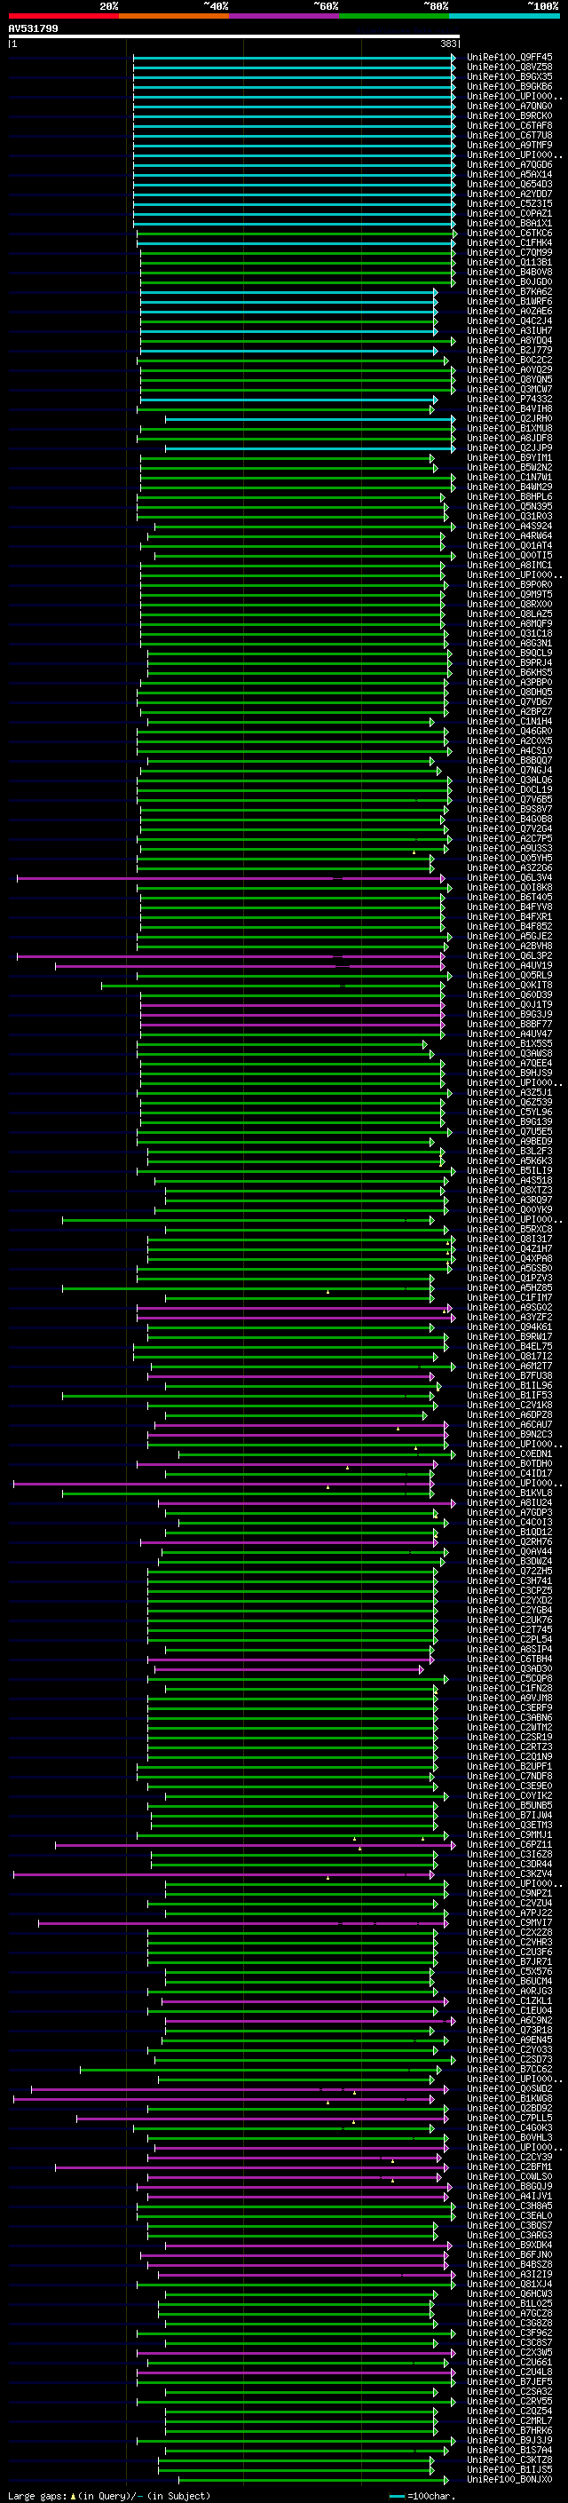The width and height of the screenshot is (568, 2503).
Task: Click the purple ~60% identity legend segment
Action: click(x=283, y=16)
